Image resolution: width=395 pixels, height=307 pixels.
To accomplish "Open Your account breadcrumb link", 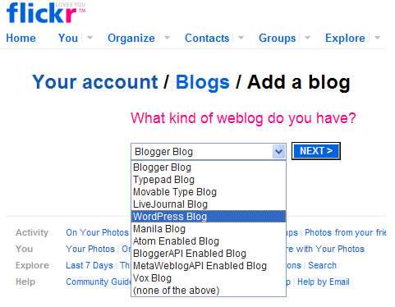I will click(x=95, y=82).
